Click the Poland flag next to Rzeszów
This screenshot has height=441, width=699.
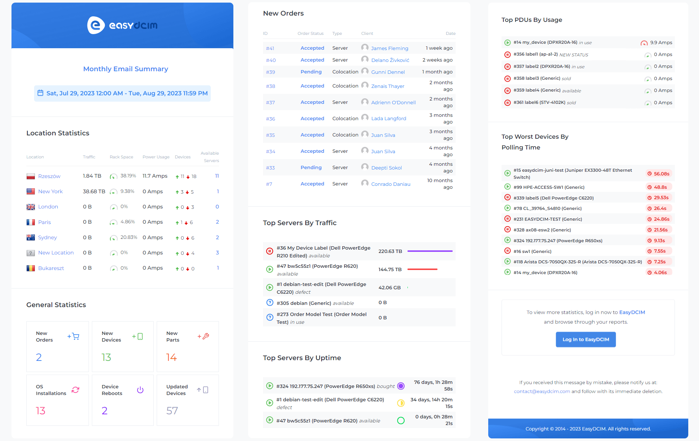click(x=31, y=176)
